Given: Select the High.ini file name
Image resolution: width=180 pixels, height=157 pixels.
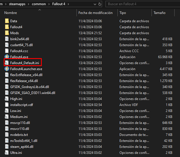Looking at the screenshot, I should 16,99.
